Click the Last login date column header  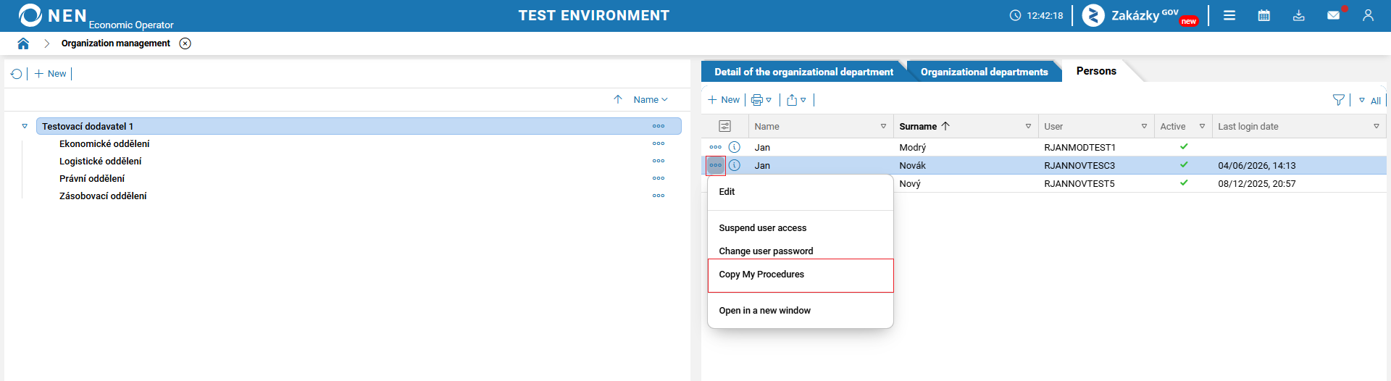[x=1248, y=126]
